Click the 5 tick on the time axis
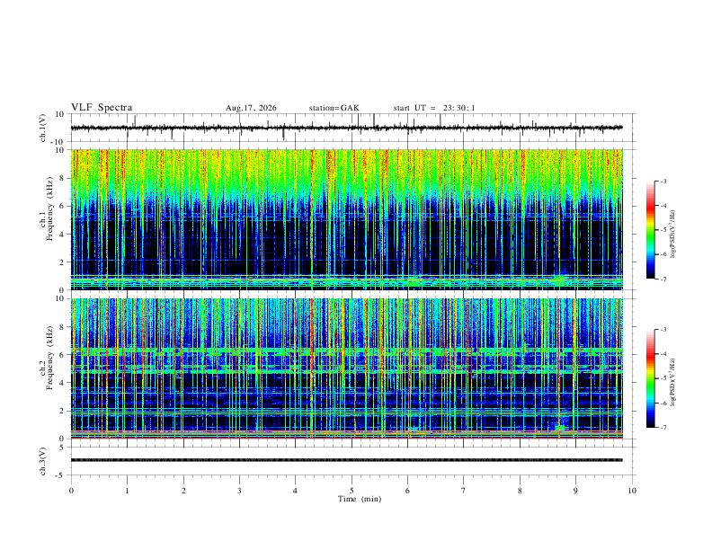The width and height of the screenshot is (712, 550). click(352, 491)
